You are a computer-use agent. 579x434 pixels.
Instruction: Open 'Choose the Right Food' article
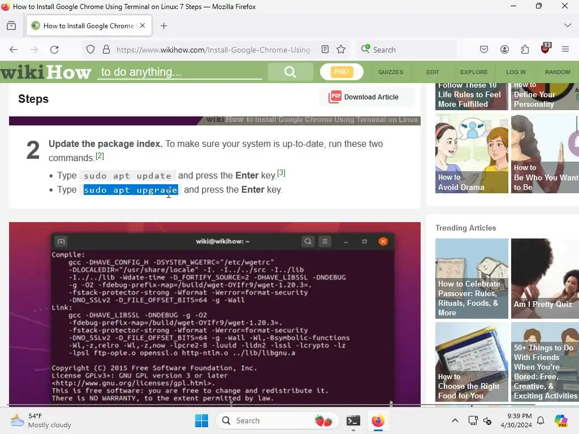tap(472, 362)
